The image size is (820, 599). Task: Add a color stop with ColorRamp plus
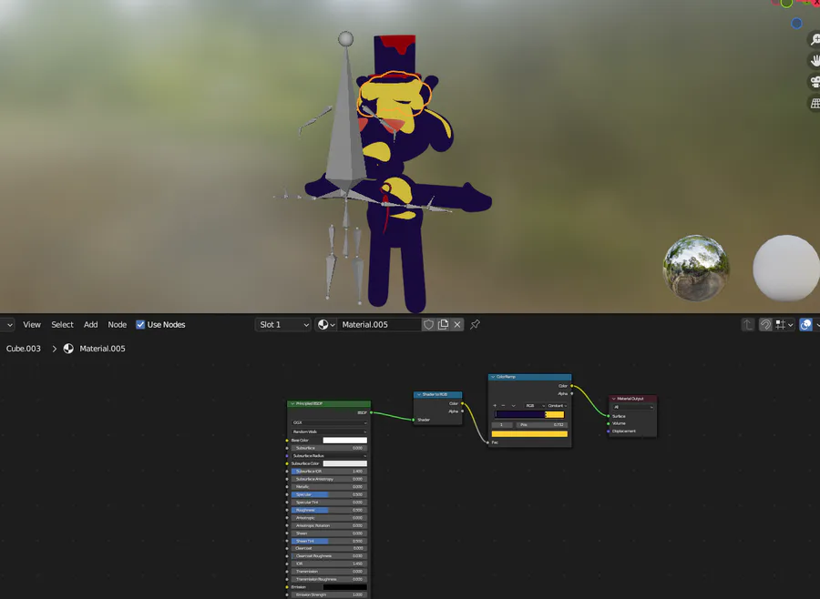[x=495, y=406]
